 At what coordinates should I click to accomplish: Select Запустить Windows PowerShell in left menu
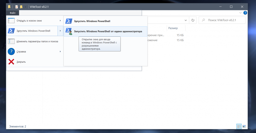[32, 31]
